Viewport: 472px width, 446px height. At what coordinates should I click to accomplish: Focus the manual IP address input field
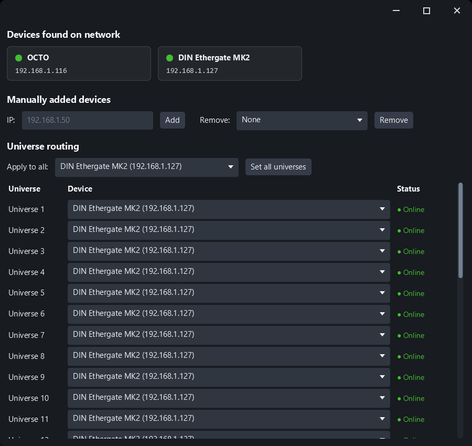[x=88, y=120]
